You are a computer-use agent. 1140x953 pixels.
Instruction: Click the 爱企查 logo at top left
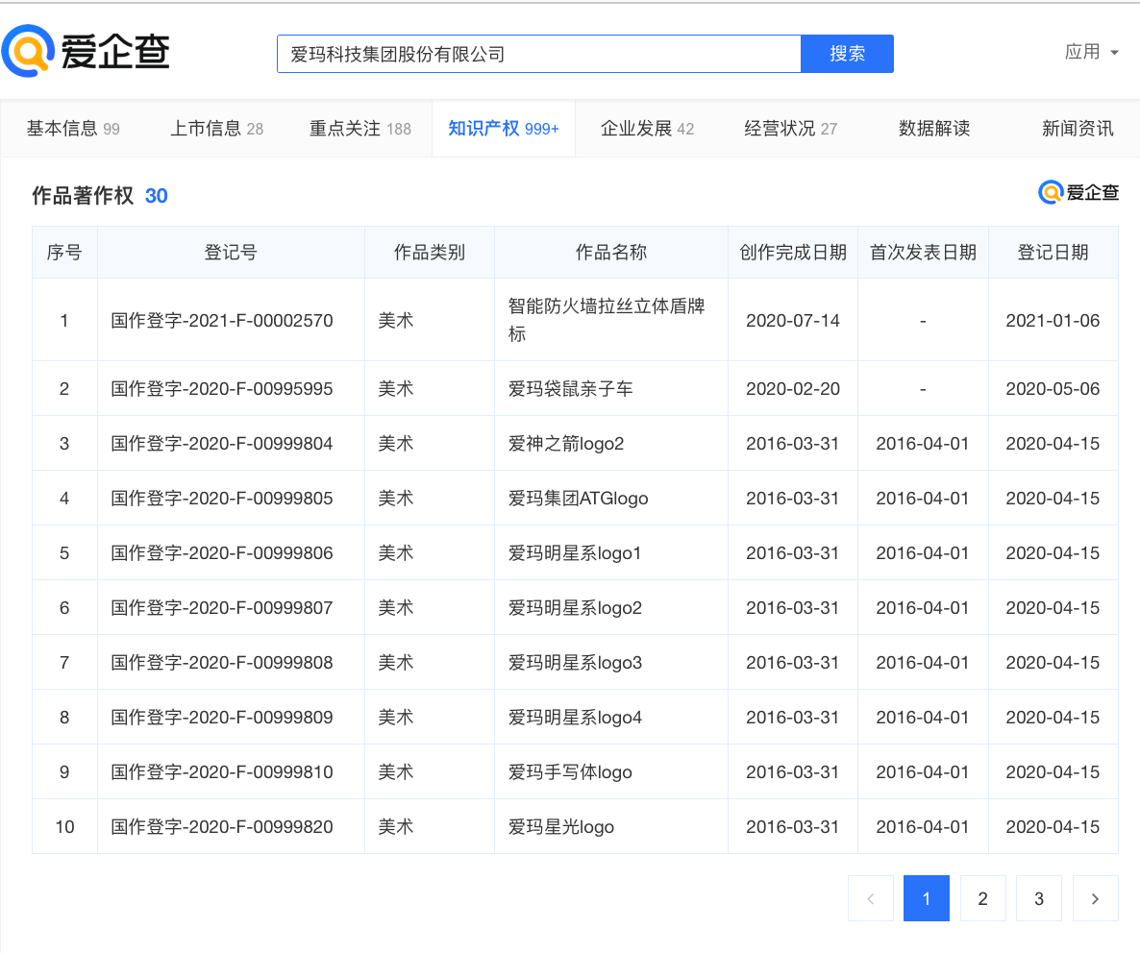click(87, 52)
